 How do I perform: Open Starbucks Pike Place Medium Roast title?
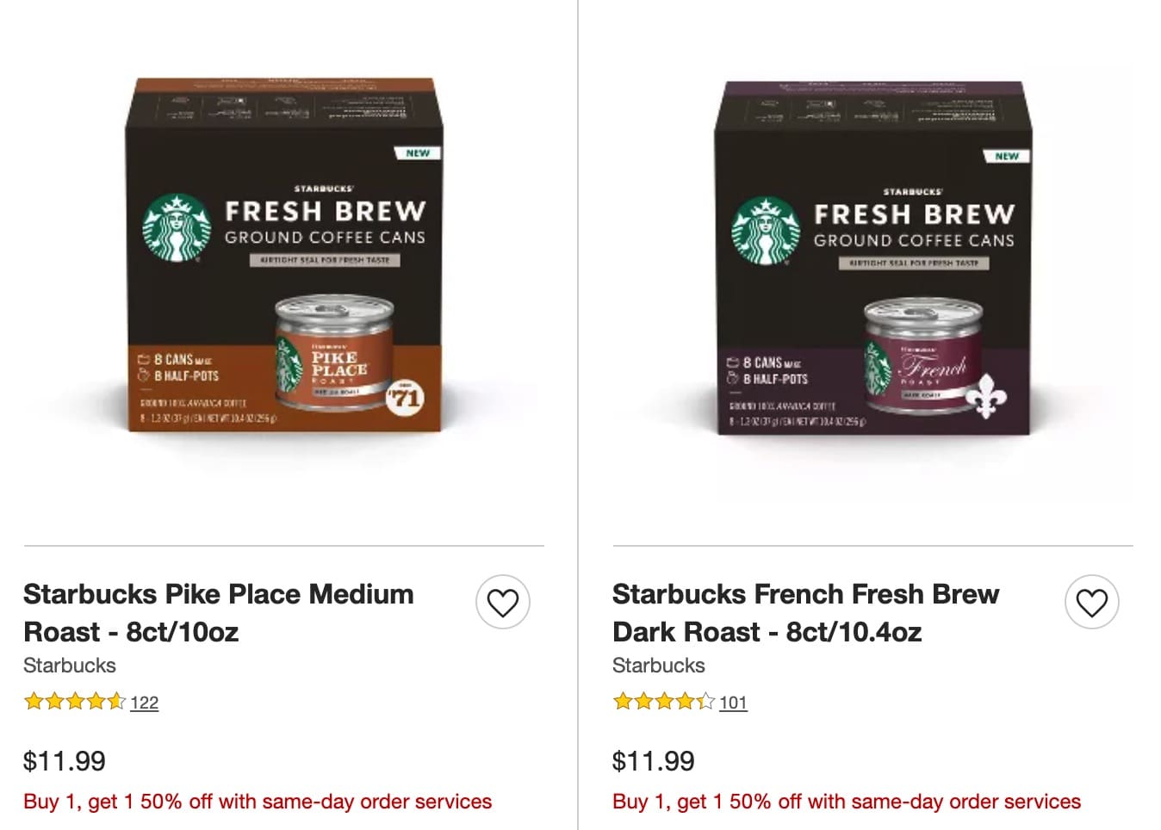pyautogui.click(x=218, y=612)
